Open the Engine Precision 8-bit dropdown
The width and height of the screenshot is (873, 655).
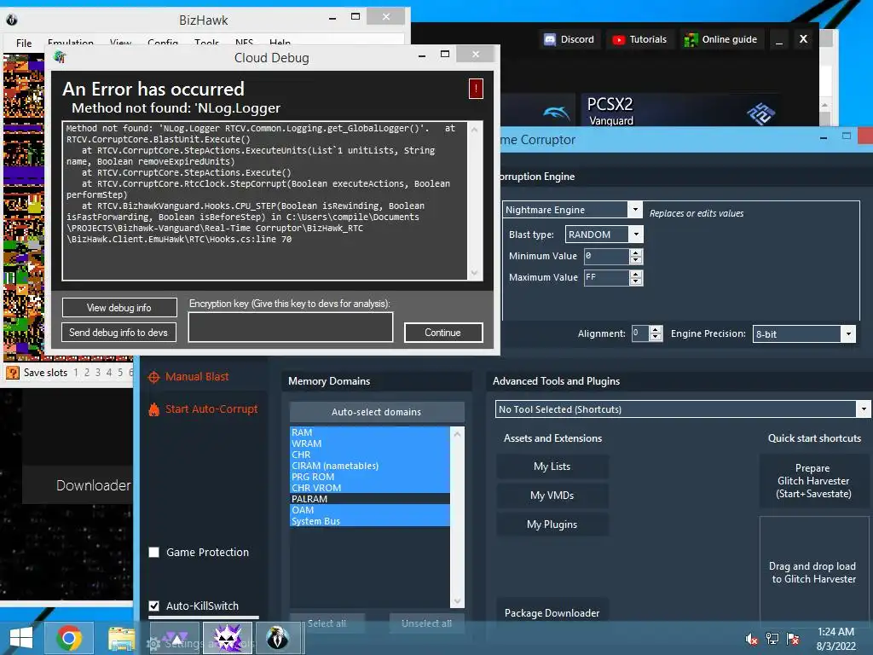[x=848, y=333]
